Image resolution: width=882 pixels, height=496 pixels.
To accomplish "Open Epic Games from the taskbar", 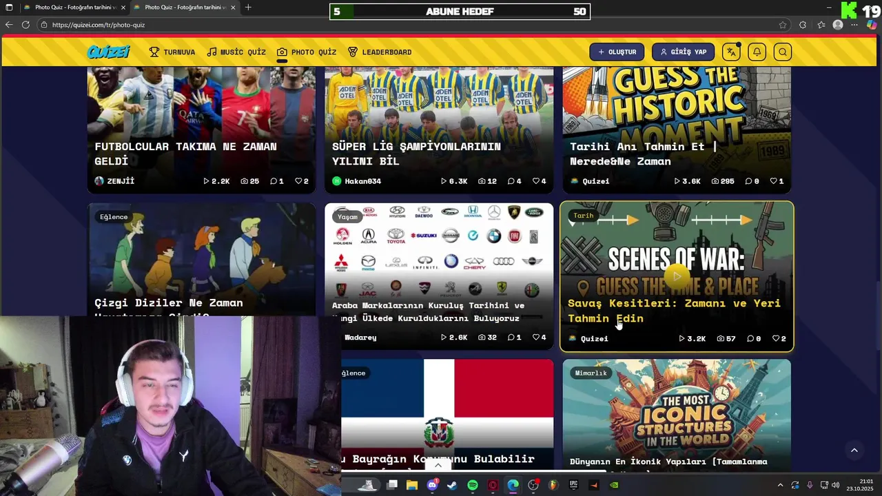I will pos(573,485).
